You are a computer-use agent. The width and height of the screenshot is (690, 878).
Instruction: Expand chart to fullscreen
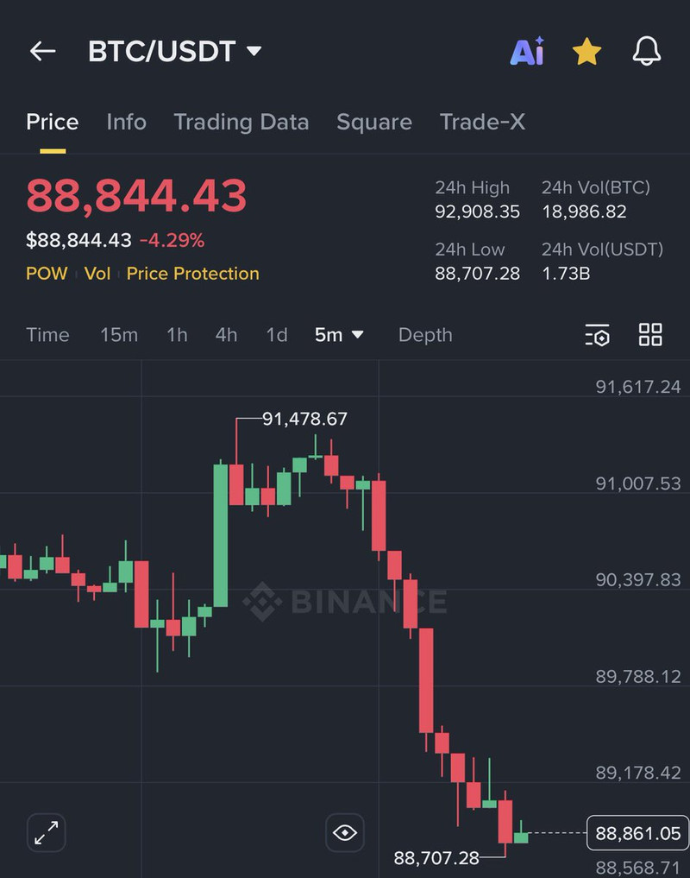pyautogui.click(x=46, y=833)
